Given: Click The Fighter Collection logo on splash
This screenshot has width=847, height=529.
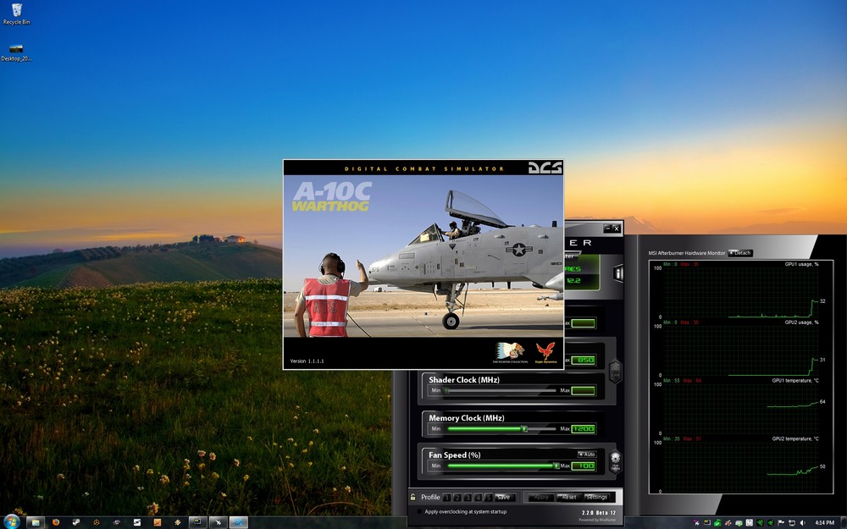Looking at the screenshot, I should pyautogui.click(x=509, y=352).
